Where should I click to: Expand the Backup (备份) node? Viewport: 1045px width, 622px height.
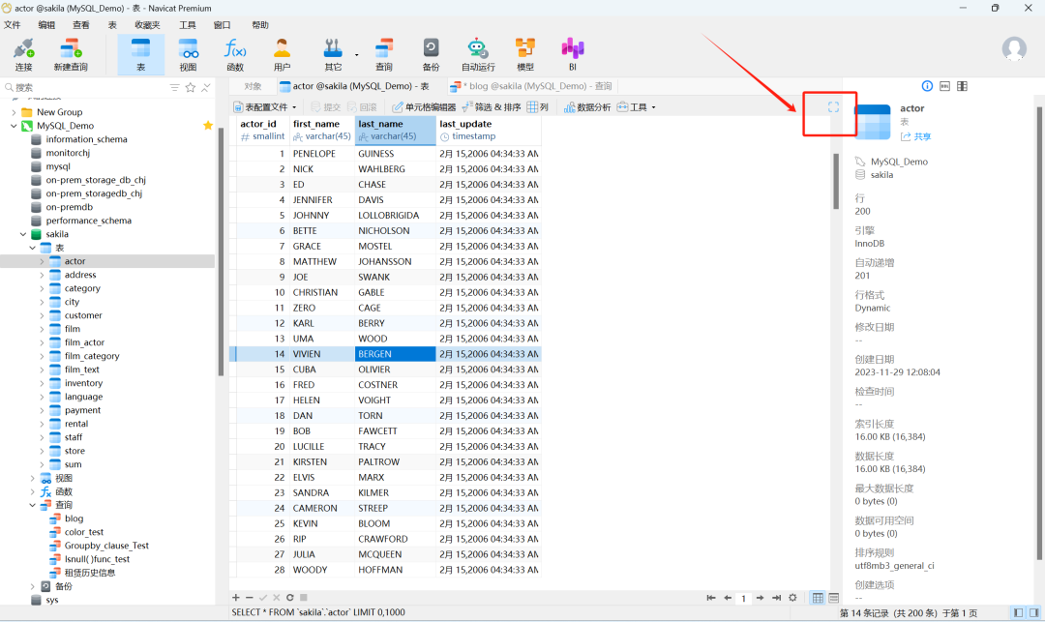[32, 587]
